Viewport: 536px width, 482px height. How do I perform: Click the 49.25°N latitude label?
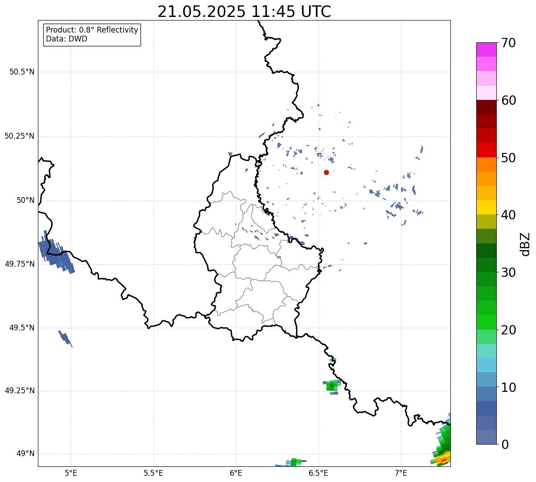click(19, 391)
